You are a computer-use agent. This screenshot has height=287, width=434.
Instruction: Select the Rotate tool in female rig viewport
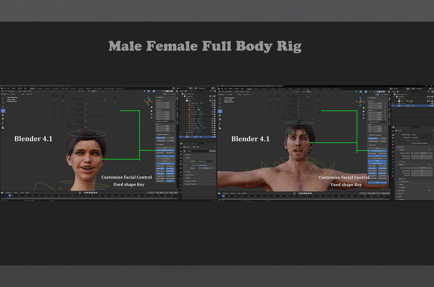3,111
